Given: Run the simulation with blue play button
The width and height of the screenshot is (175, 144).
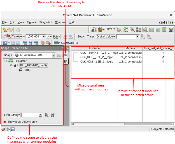Looking at the screenshot, I should point(5,43).
